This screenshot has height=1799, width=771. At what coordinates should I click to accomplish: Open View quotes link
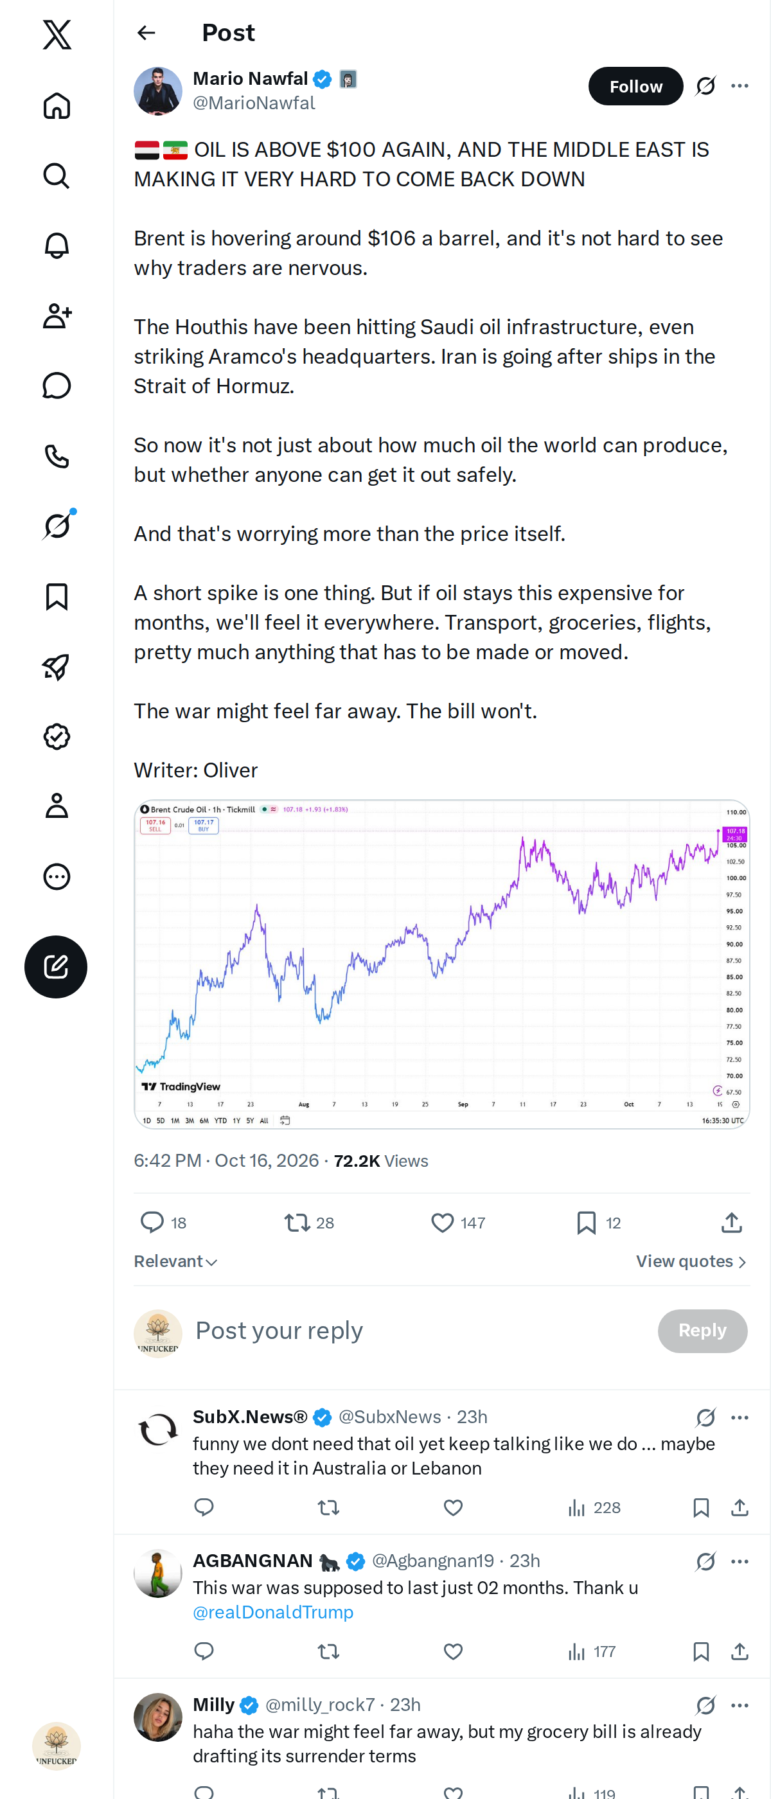click(691, 1261)
